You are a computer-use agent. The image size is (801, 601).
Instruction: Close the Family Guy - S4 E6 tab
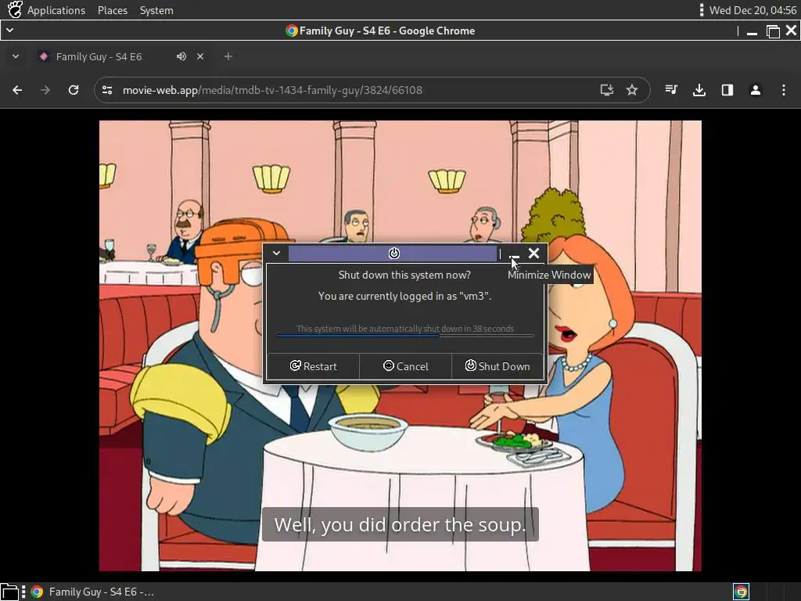click(x=200, y=56)
